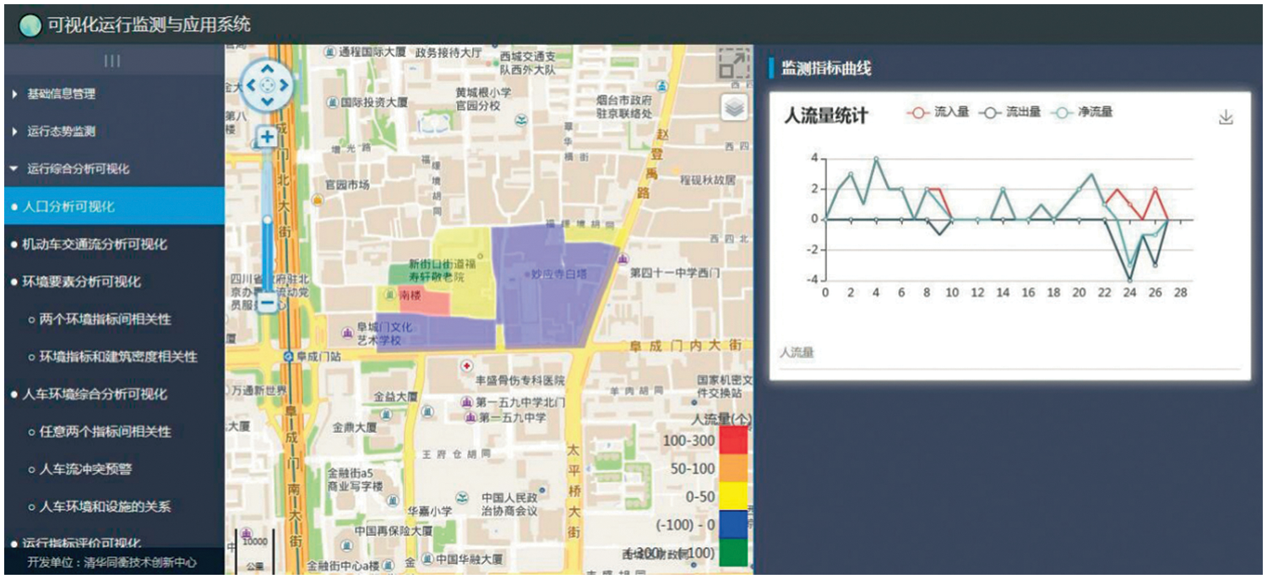This screenshot has width=1267, height=579.
Task: Download the 人流量统计 chart image
Action: point(1226,118)
